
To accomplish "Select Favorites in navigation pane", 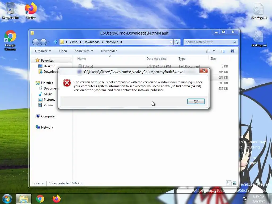I will [x=47, y=60].
